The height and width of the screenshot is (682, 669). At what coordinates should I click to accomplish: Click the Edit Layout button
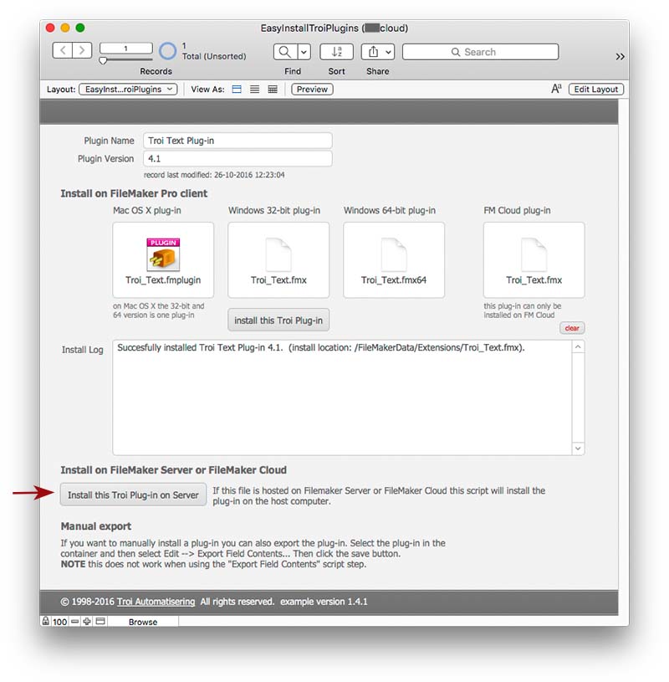(x=596, y=90)
